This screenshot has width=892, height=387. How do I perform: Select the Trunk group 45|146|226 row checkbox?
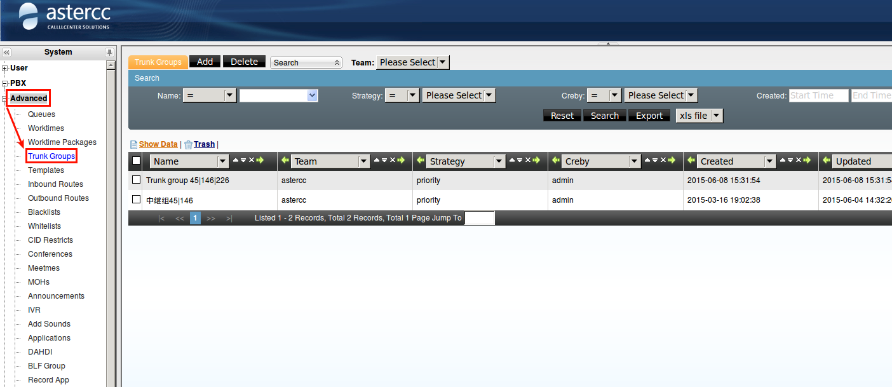pos(136,180)
